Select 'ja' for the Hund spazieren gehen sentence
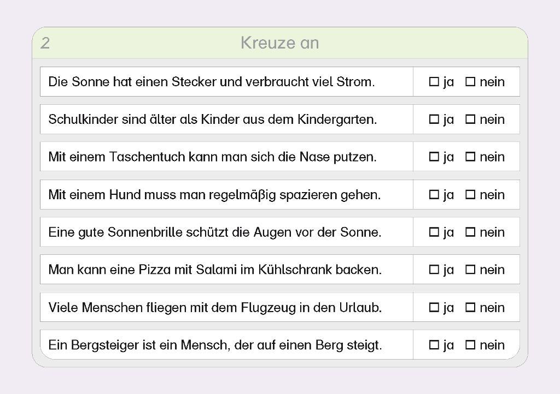 pyautogui.click(x=434, y=195)
